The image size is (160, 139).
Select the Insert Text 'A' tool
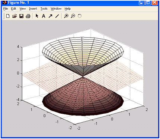44,16
